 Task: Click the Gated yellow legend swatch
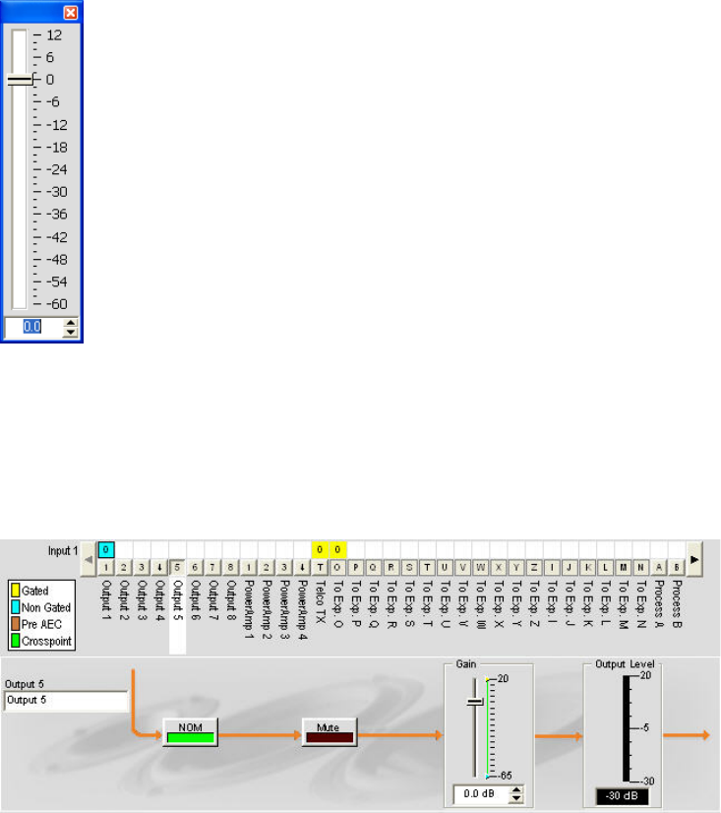[x=16, y=590]
